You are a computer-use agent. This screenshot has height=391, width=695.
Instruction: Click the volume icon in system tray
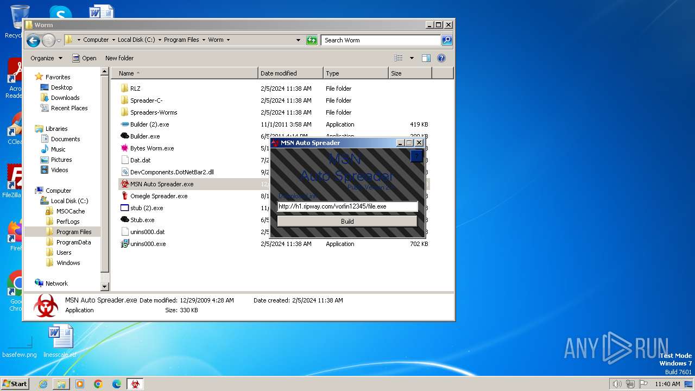pos(617,384)
